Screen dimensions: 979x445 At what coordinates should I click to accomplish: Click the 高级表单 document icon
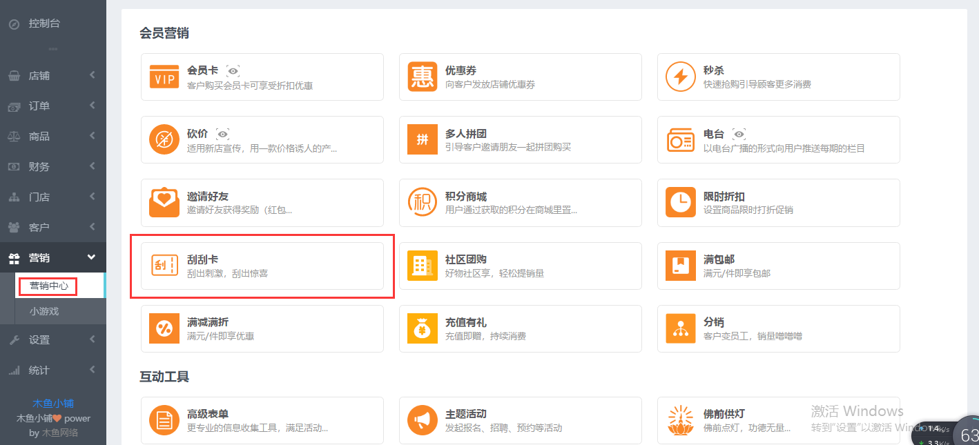click(x=164, y=420)
